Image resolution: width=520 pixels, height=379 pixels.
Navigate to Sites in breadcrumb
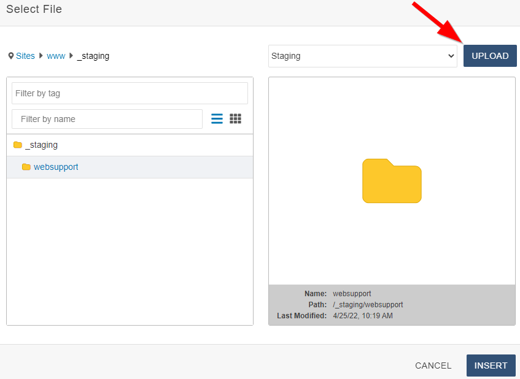tap(26, 56)
